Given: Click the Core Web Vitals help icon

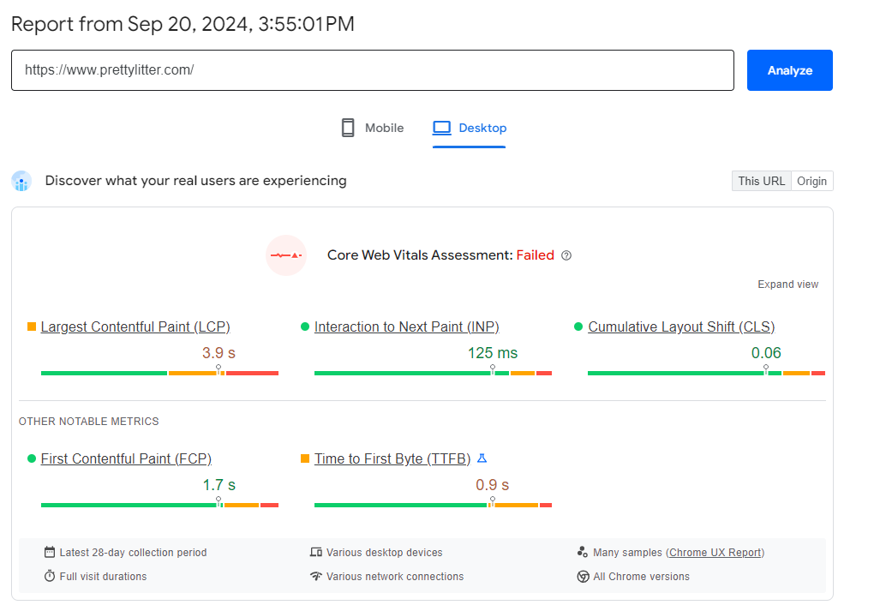Looking at the screenshot, I should pyautogui.click(x=566, y=255).
